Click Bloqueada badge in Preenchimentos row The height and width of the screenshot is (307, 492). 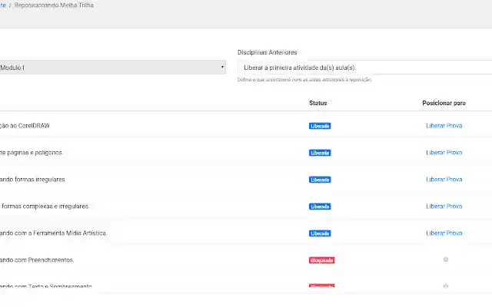click(x=321, y=260)
